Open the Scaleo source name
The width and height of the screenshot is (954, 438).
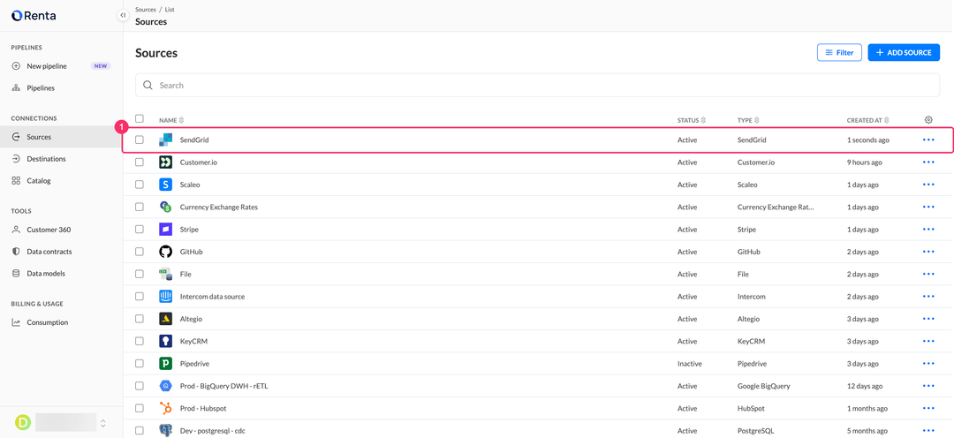pyautogui.click(x=190, y=185)
